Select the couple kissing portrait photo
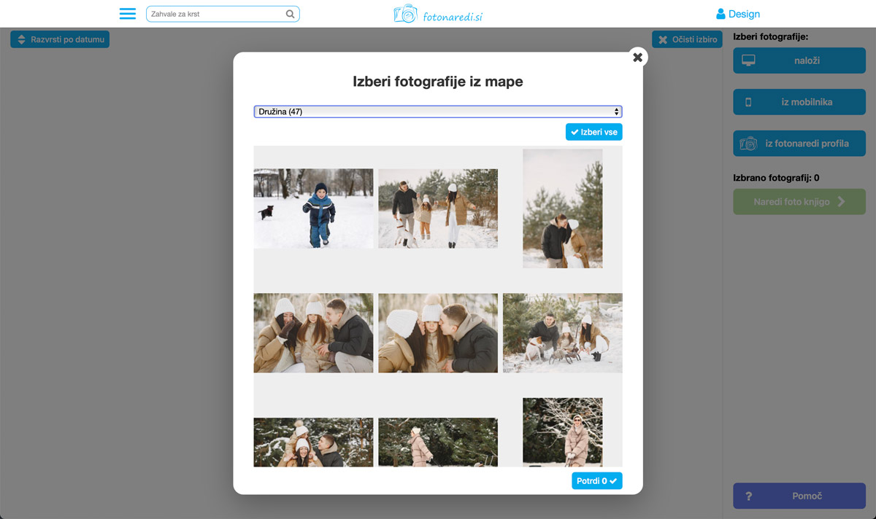 562,208
